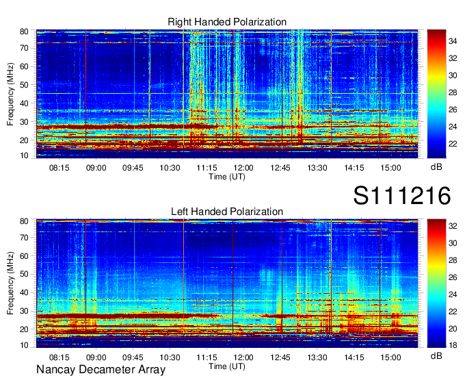Click 70 MHz tick on right-handed frequency axis
The width and height of the screenshot is (465, 378).
click(x=24, y=48)
